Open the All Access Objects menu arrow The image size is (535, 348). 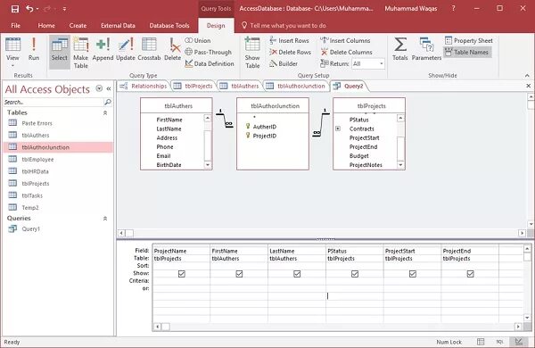(99, 88)
